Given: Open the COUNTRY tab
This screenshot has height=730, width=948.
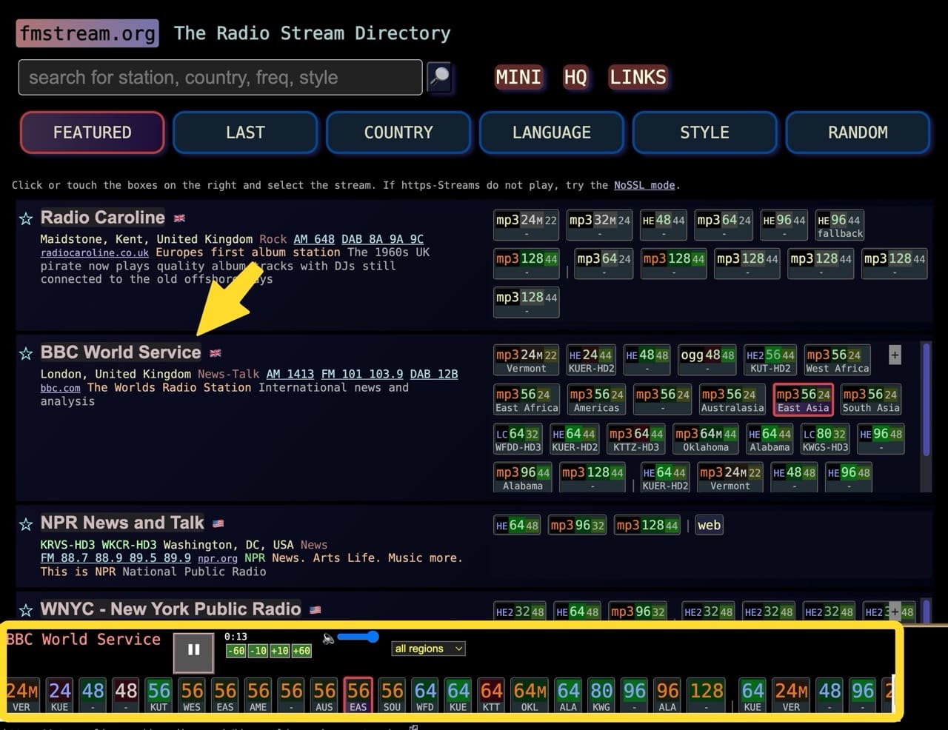Looking at the screenshot, I should (x=398, y=133).
